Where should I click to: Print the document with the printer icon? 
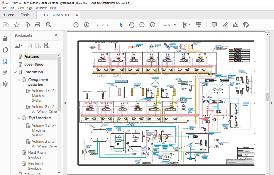[37, 25]
